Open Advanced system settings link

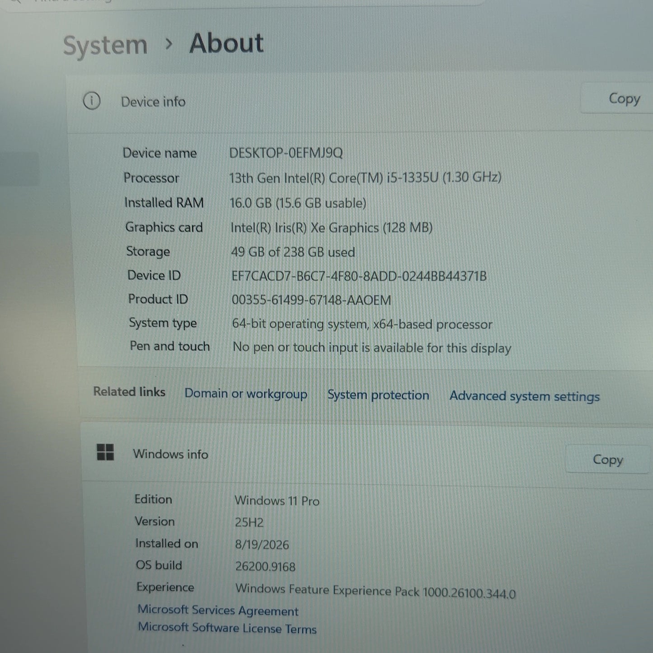(x=525, y=396)
